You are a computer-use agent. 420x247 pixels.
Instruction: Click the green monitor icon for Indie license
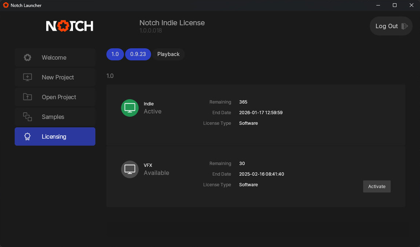pyautogui.click(x=129, y=108)
